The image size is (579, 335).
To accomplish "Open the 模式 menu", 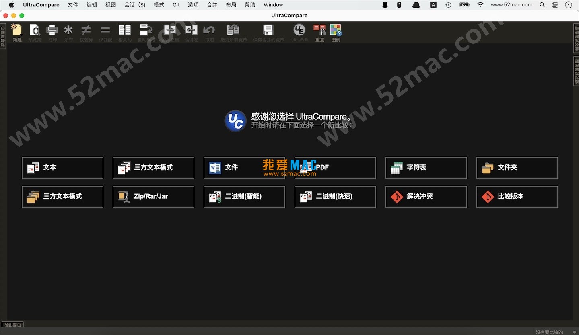I will click(x=159, y=5).
